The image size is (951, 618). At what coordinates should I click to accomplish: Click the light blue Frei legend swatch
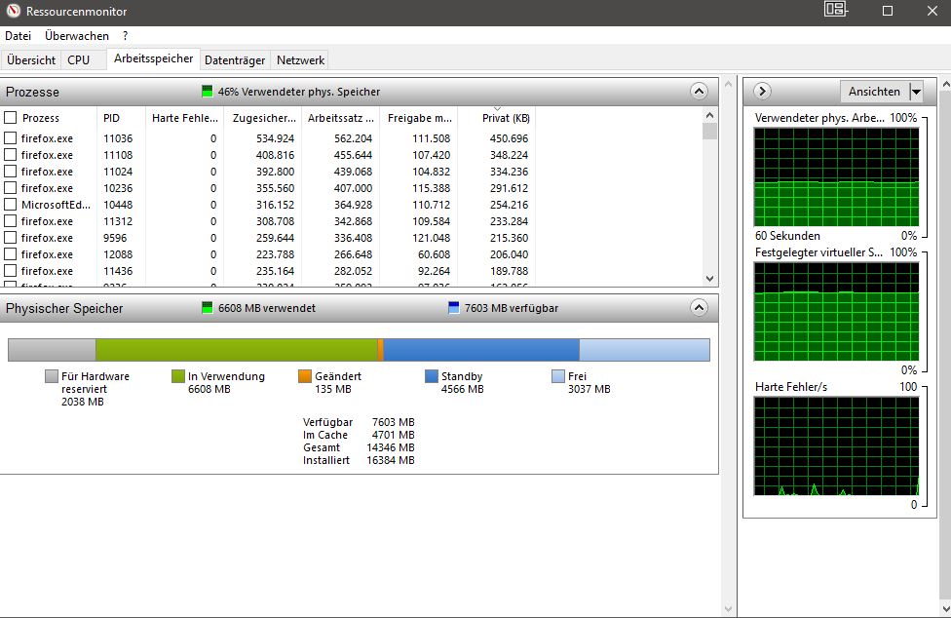click(558, 376)
